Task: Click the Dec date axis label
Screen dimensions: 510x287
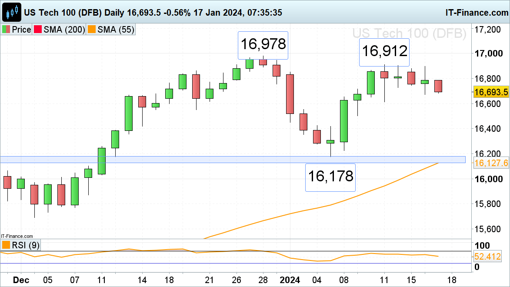Action: click(21, 280)
